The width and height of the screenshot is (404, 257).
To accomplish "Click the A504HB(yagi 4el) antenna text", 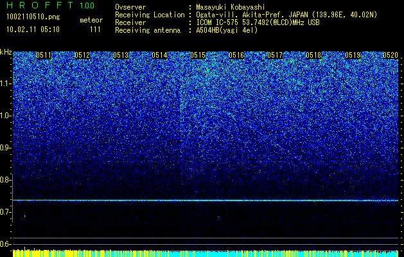I will (x=227, y=30).
